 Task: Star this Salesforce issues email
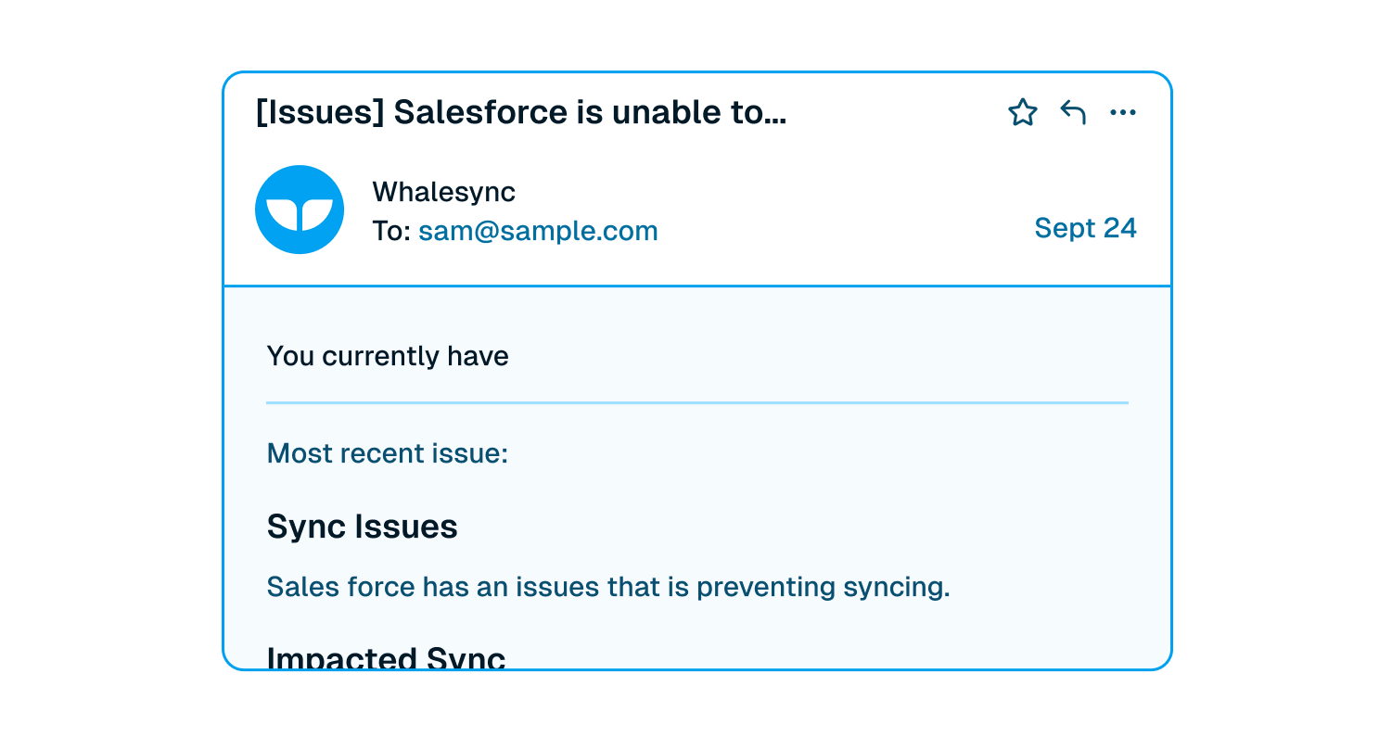pyautogui.click(x=1022, y=113)
